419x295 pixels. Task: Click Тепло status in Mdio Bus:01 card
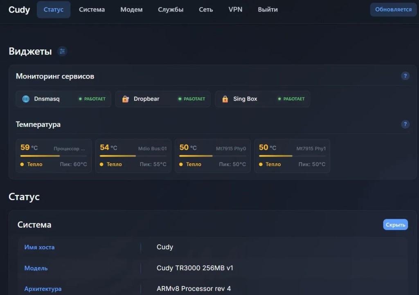pyautogui.click(x=111, y=164)
